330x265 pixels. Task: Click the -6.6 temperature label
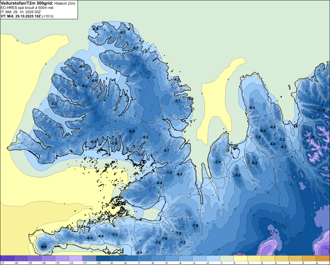click(273, 127)
